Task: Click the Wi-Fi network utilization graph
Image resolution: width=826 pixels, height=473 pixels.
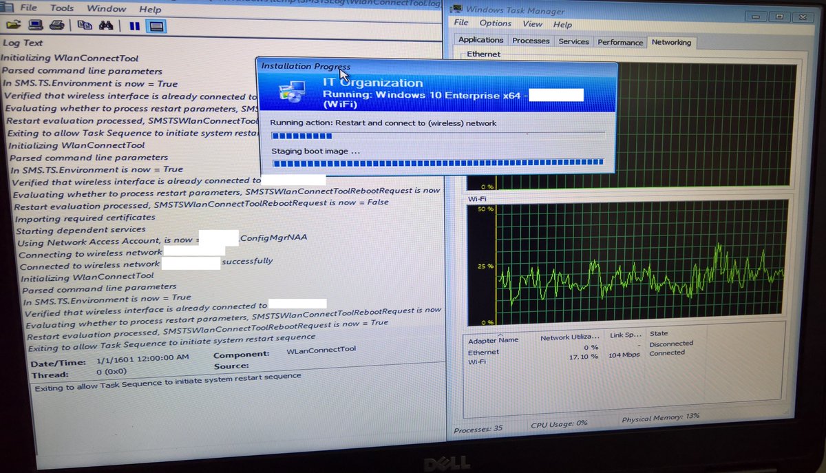Action: pyautogui.click(x=626, y=263)
